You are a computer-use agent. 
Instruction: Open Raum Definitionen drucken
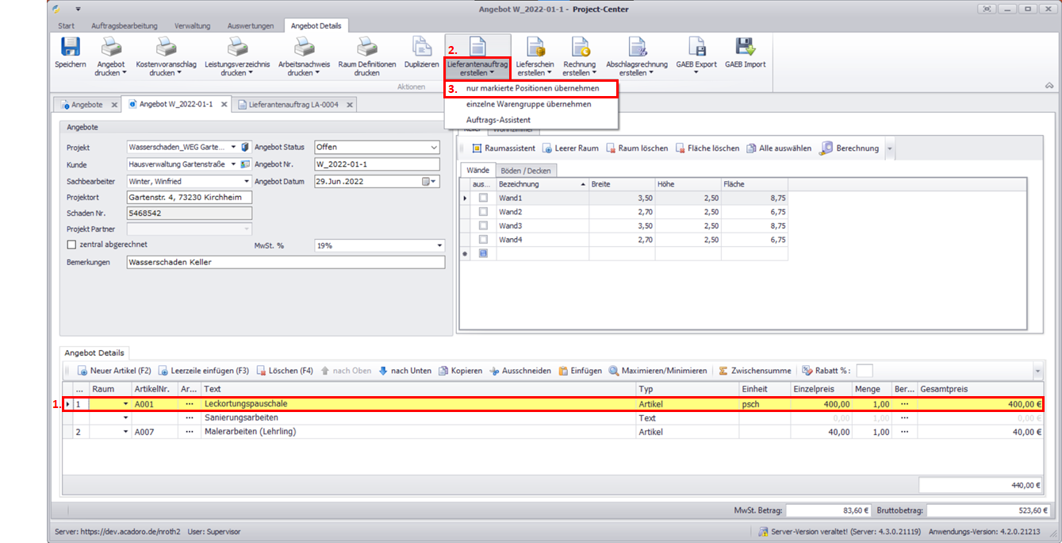point(366,47)
